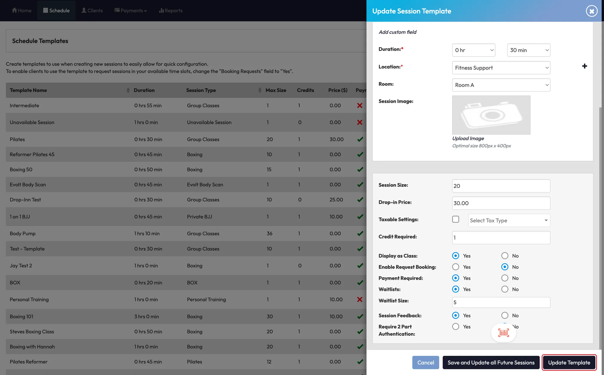
Task: Open the duration hours dropdown
Action: 473,50
